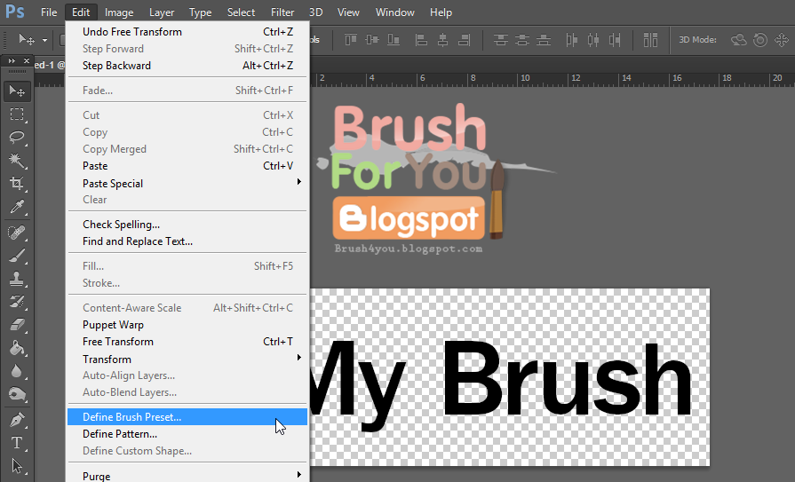Click Distribute bottom edges icon
795x482 pixels.
(x=543, y=40)
